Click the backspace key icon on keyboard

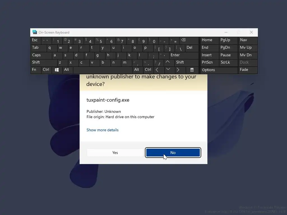pos(189,40)
